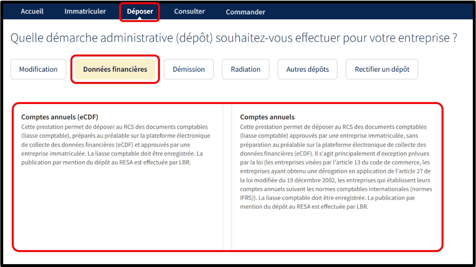Open the Comptes annuels (eCDF) title link
476x267 pixels.
[x=60, y=117]
